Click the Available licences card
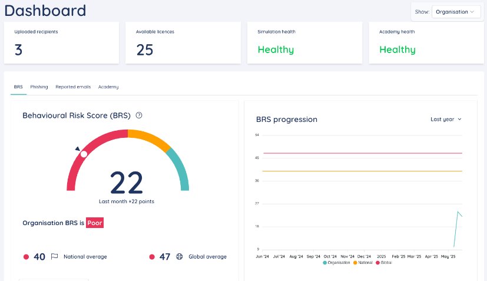 click(183, 43)
